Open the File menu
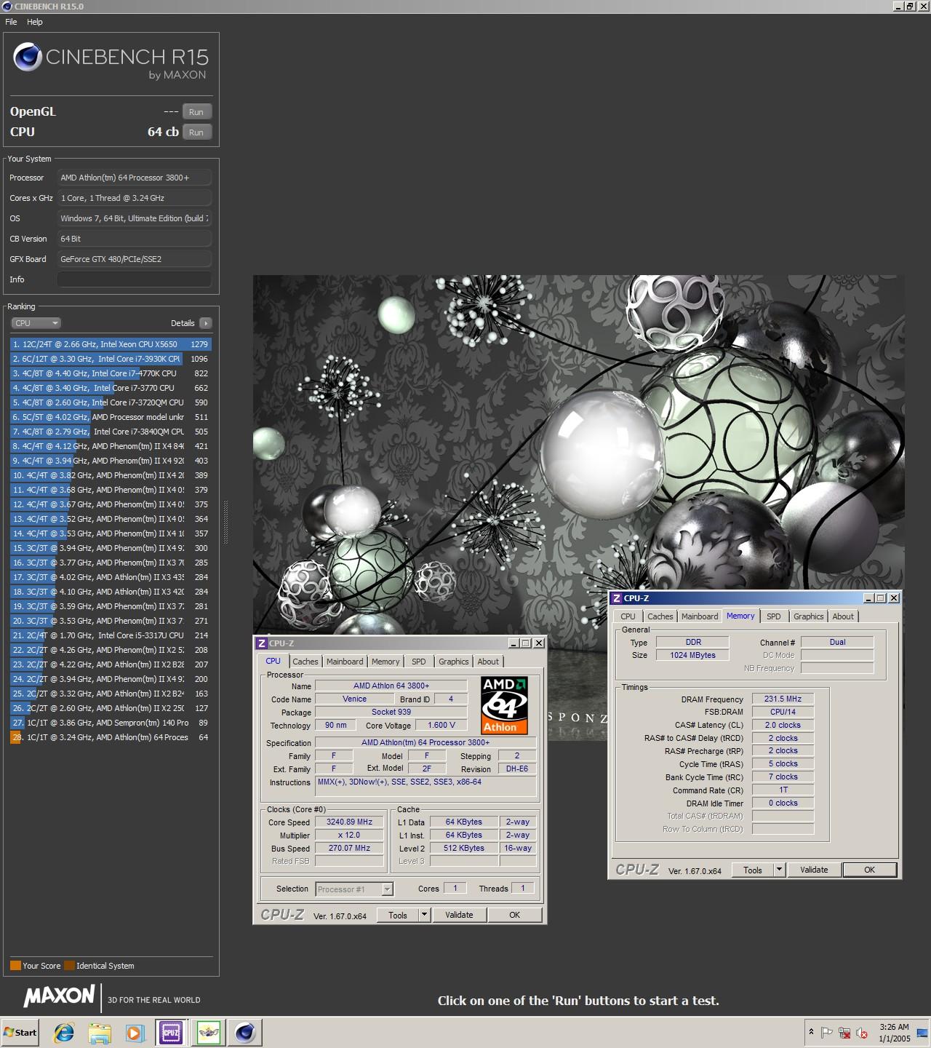931x1048 pixels. [x=11, y=22]
